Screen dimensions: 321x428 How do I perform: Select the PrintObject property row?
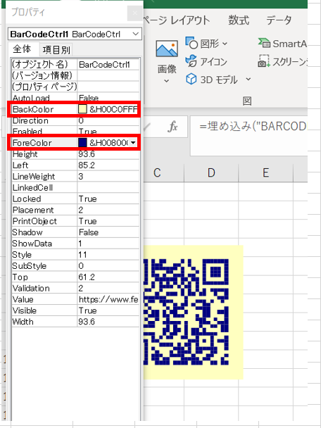(x=75, y=221)
